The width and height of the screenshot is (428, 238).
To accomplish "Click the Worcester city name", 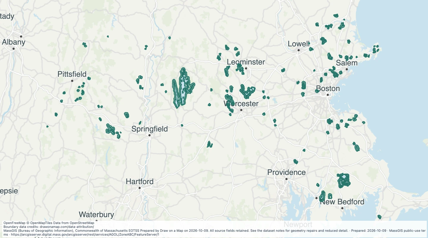I will click(241, 104).
